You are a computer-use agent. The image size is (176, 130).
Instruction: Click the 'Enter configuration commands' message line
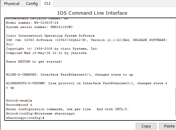tap(67, 109)
